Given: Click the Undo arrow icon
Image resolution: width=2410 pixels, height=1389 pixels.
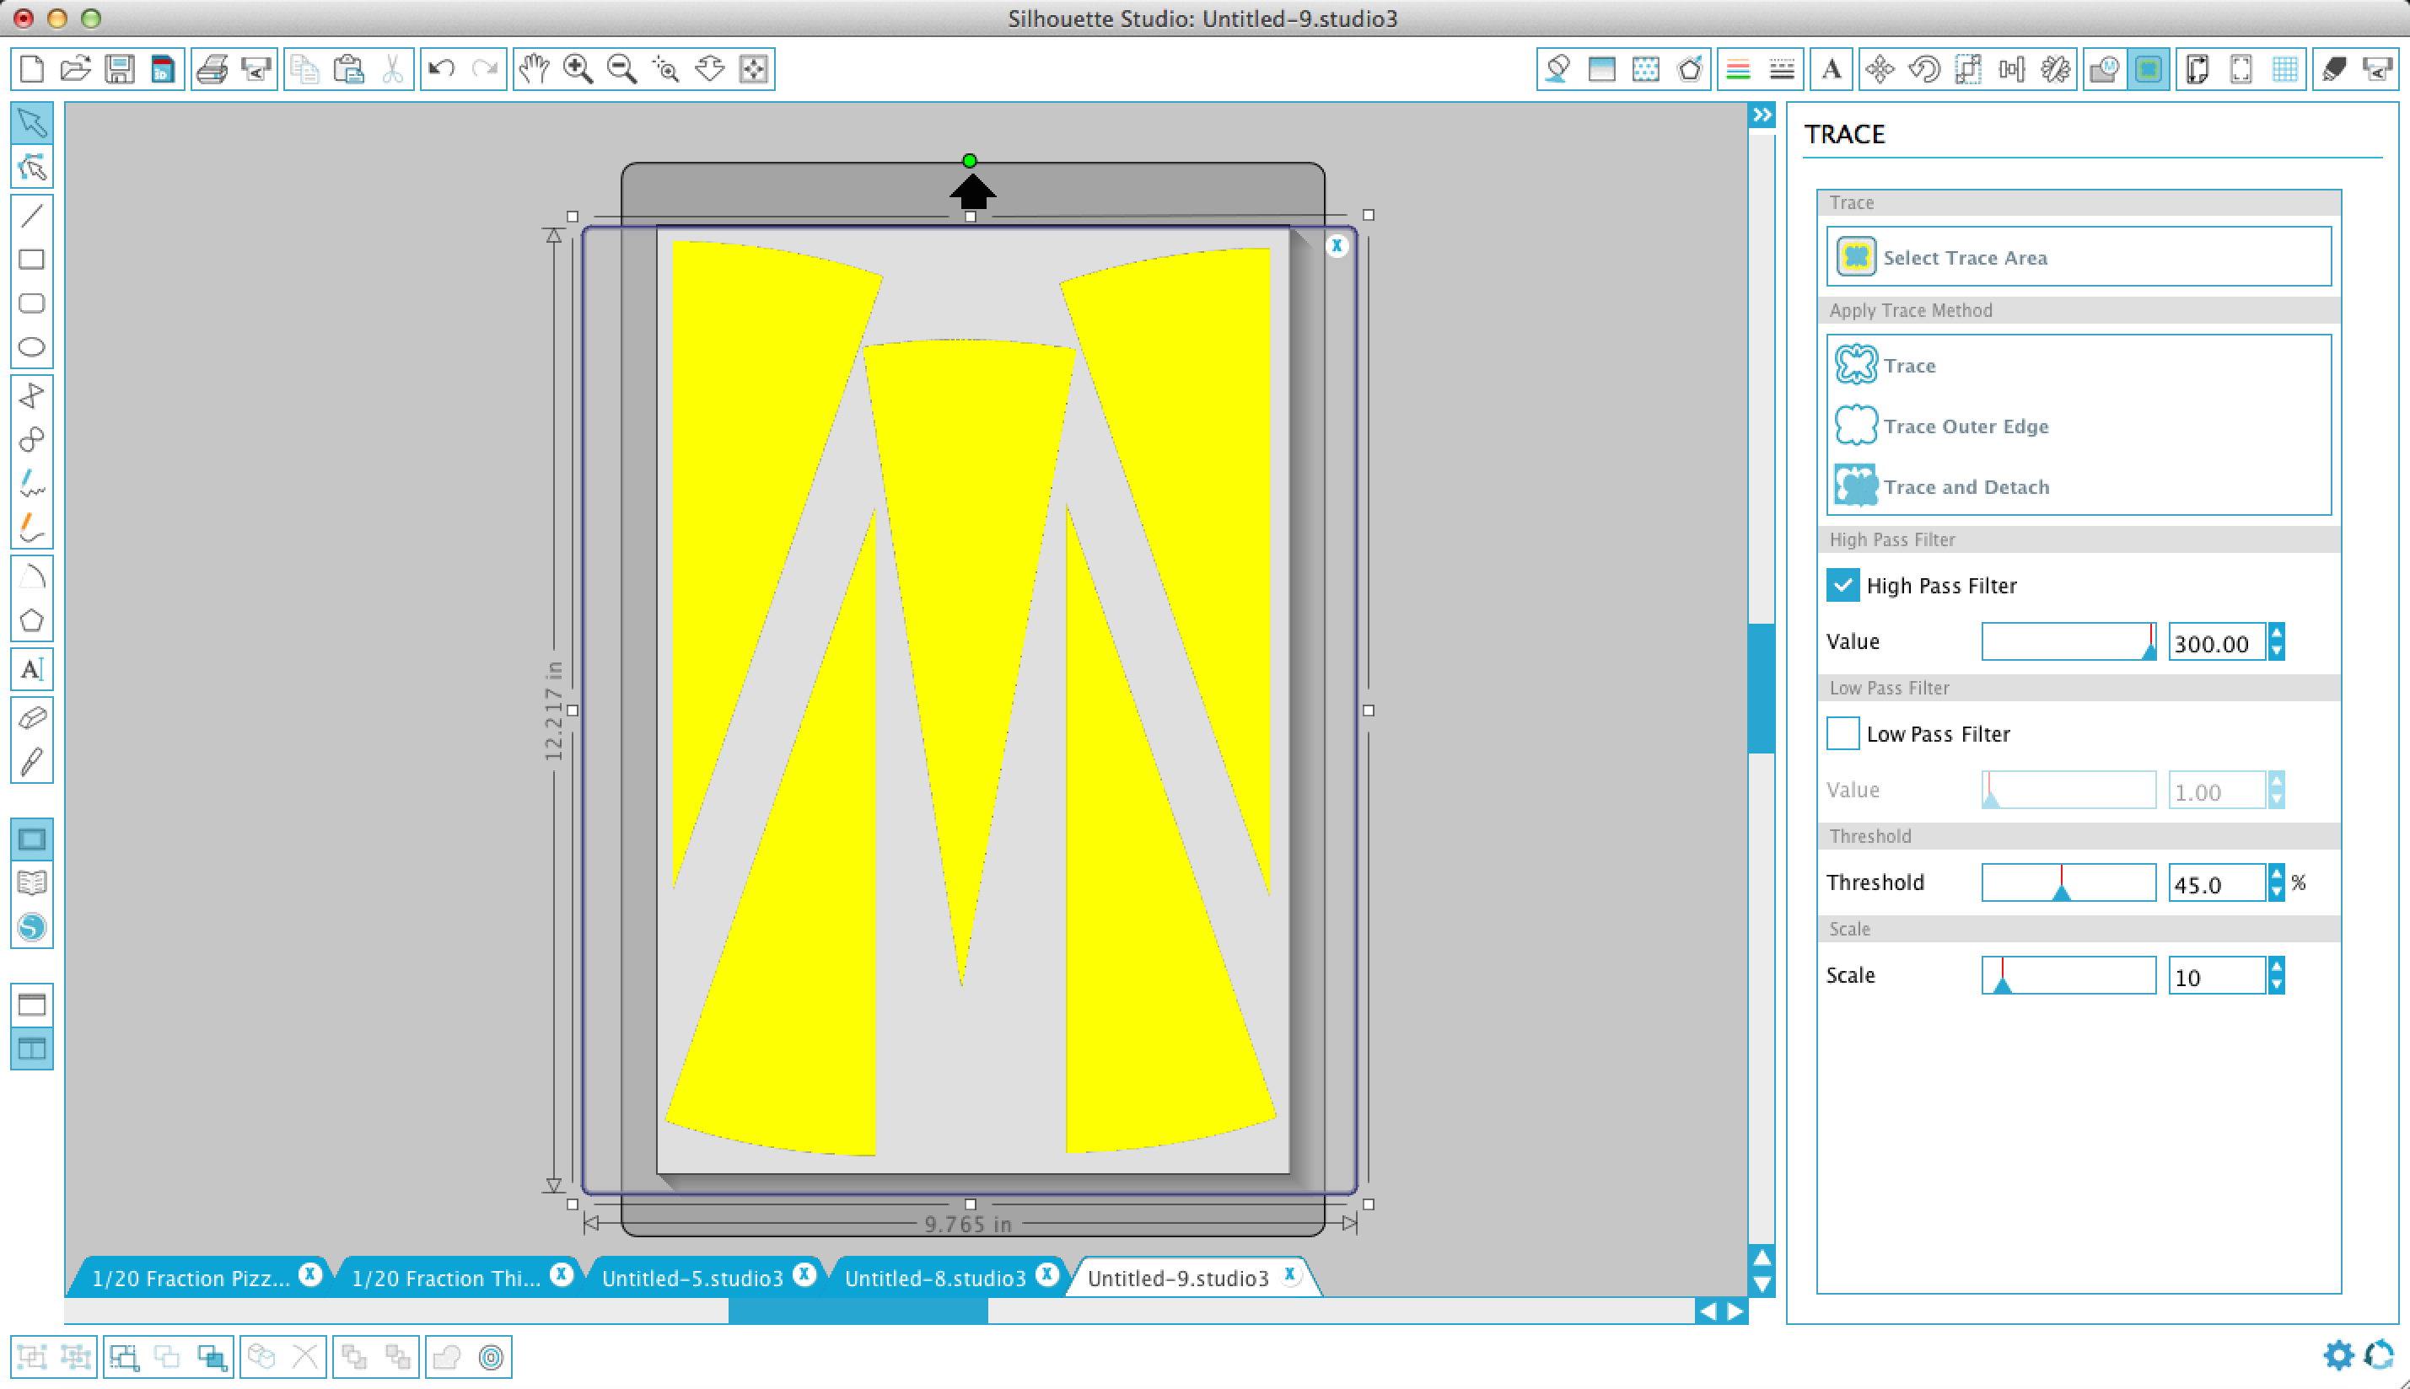Looking at the screenshot, I should 441,68.
